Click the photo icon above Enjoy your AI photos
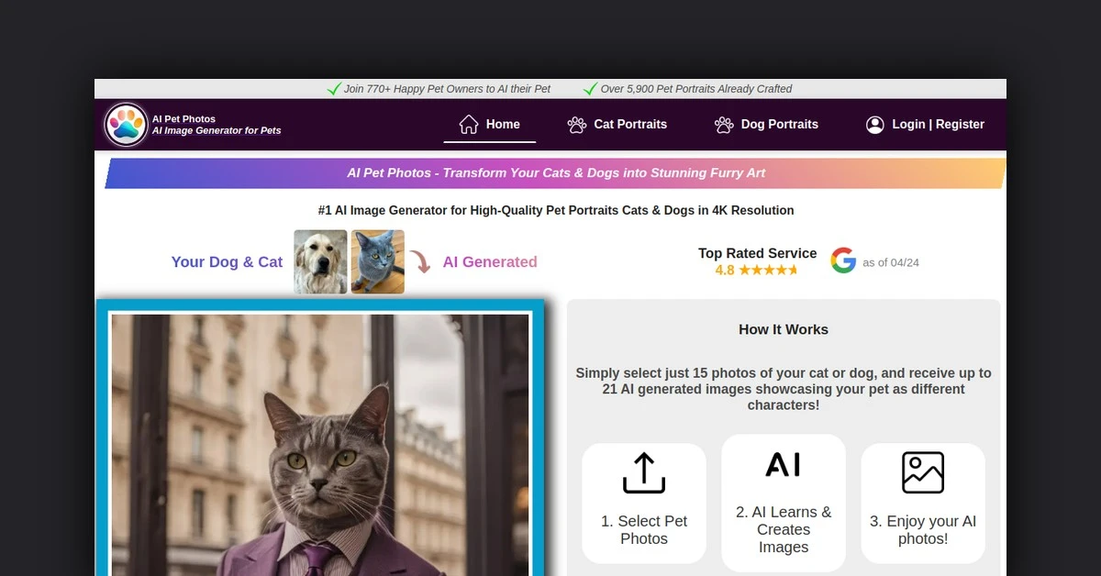Viewport: 1101px width, 576px height. pos(923,471)
